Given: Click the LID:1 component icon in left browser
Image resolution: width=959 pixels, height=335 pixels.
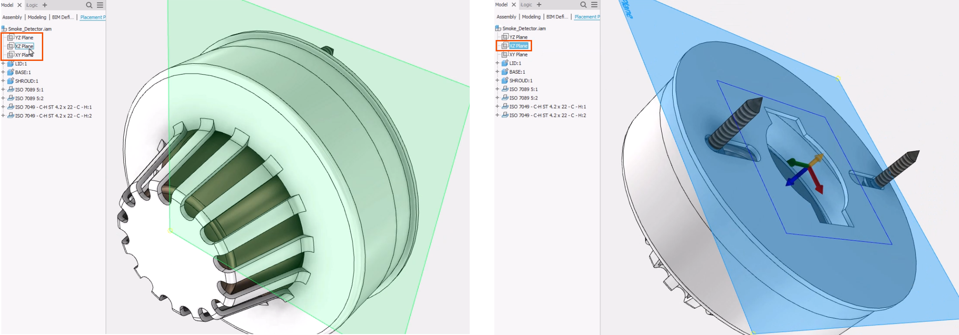Looking at the screenshot, I should [10, 64].
